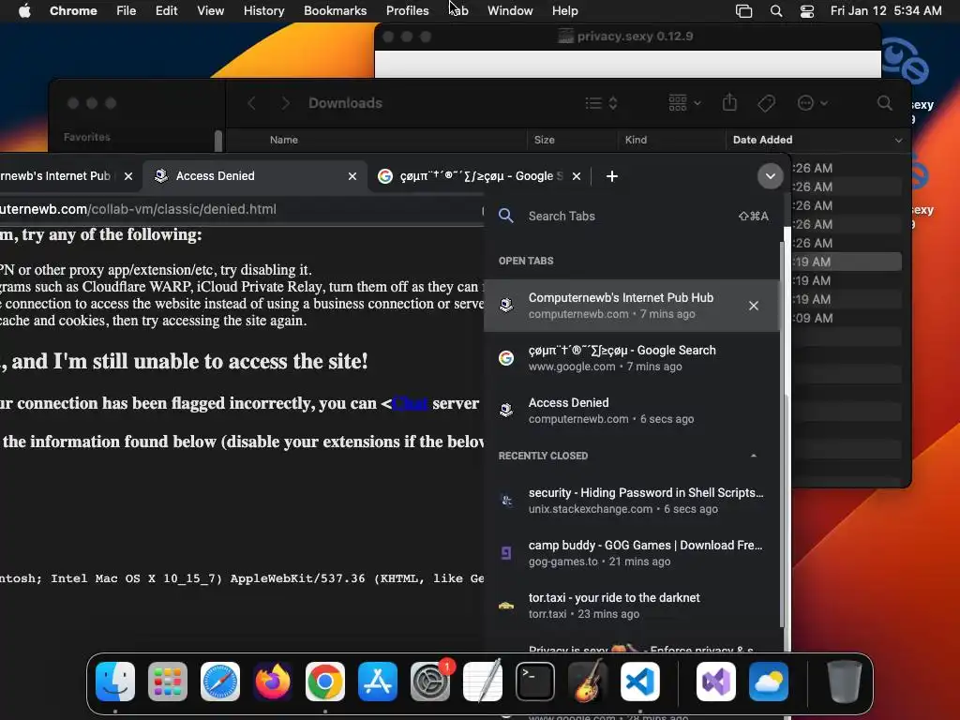The image size is (960, 720).
Task: Open the Finder list view options dropdown
Action: click(x=601, y=103)
